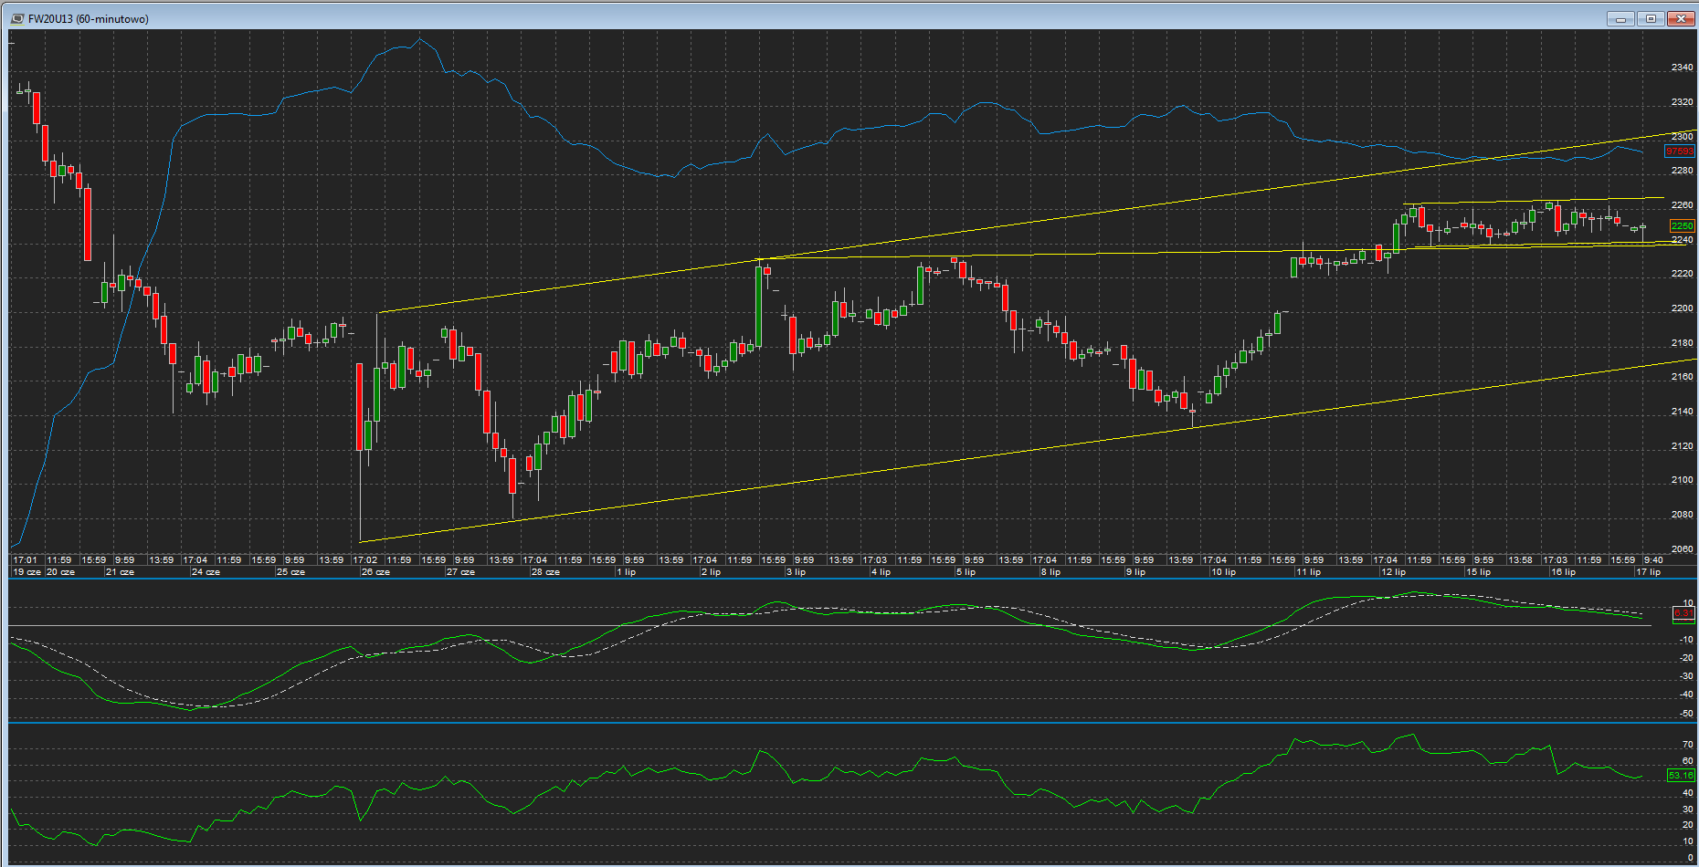
Task: Click the -50 oscillator axis label
Action: point(1686,714)
